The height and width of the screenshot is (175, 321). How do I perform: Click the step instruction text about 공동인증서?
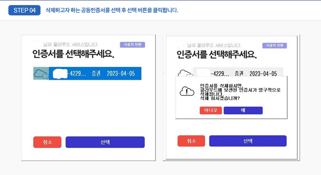(112, 10)
